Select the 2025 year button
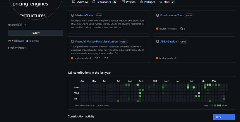The width and height of the screenshot is (240, 122). point(224,117)
